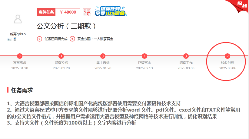Select the 托管赏金 timeline step marker
Viewport: 249px width, 139px height.
(x=144, y=56)
